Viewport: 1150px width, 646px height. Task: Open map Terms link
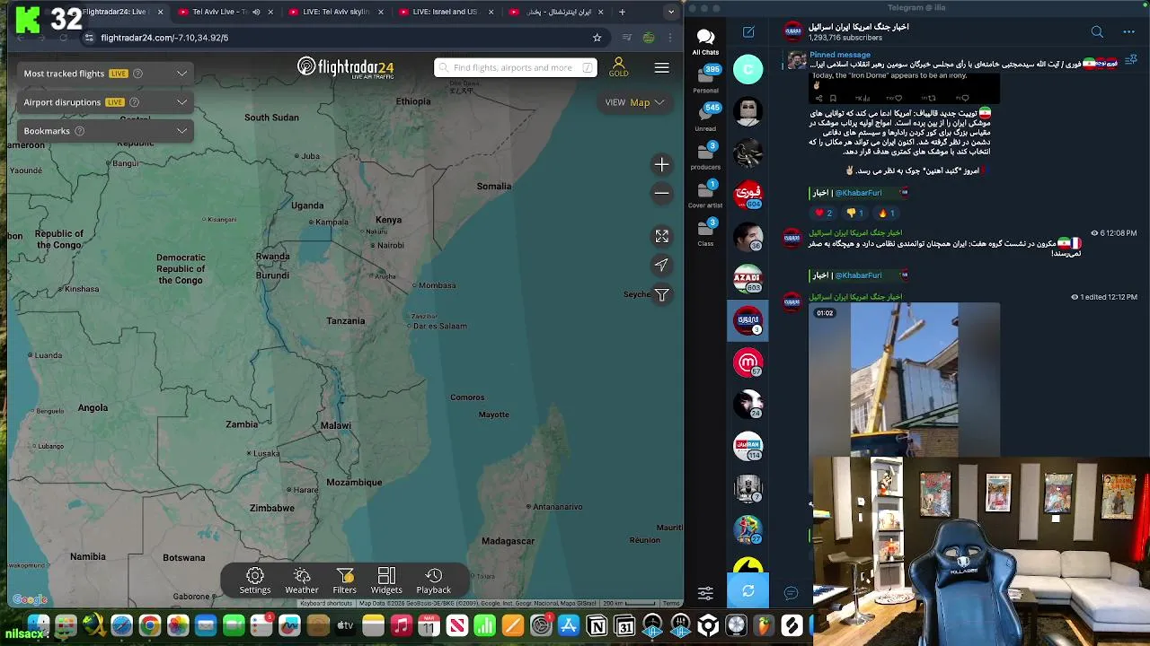coord(671,604)
